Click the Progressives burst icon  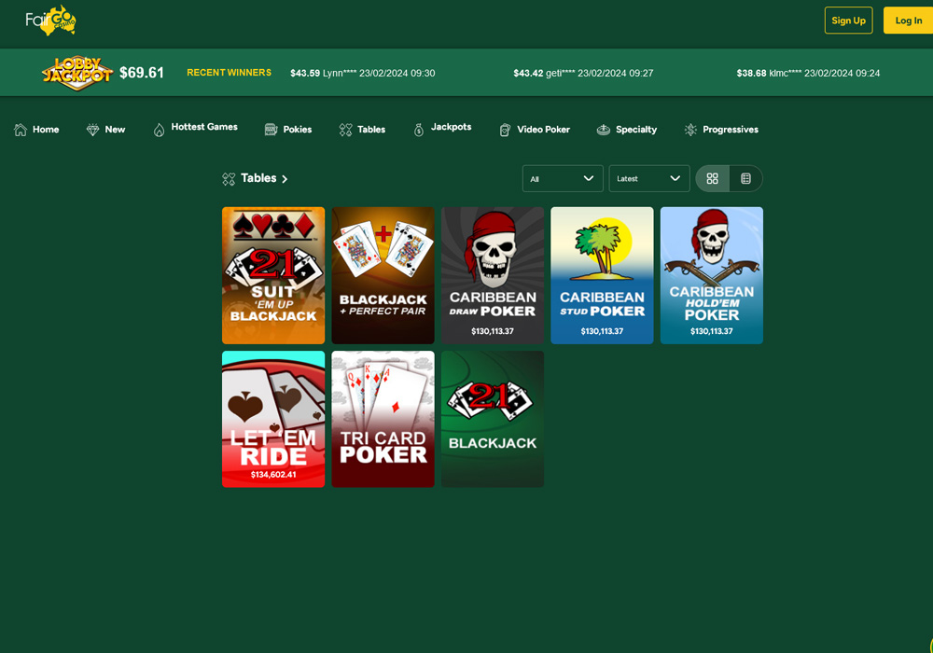(690, 130)
